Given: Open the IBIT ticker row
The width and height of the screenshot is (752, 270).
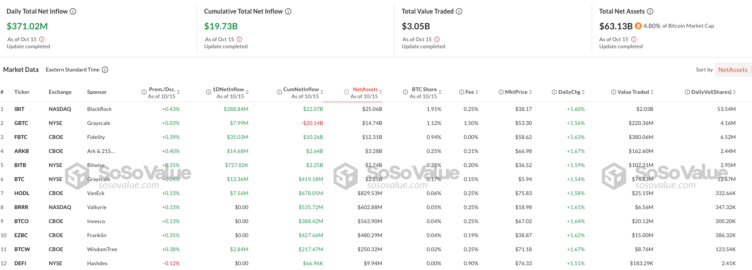Looking at the screenshot, I should (376, 109).
